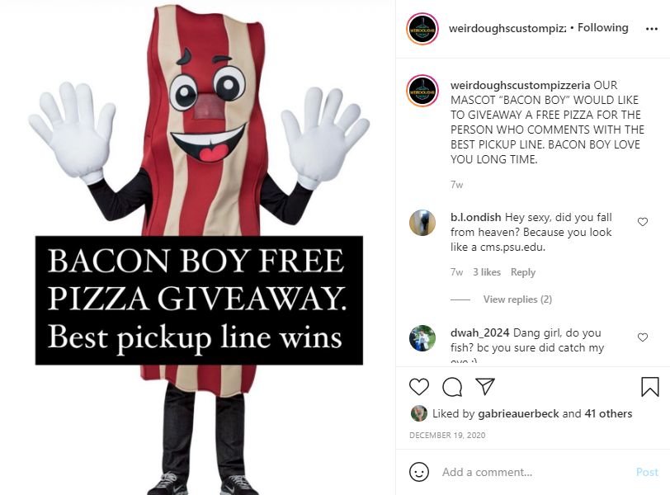View the 3 likes on the b.l.ondish comment
Viewport: 670px width, 495px height.
(x=487, y=272)
